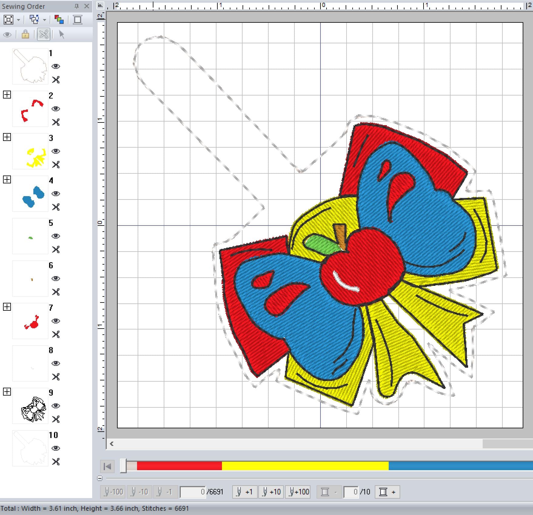Select thumbnail of sewing order item 1

tap(30, 66)
